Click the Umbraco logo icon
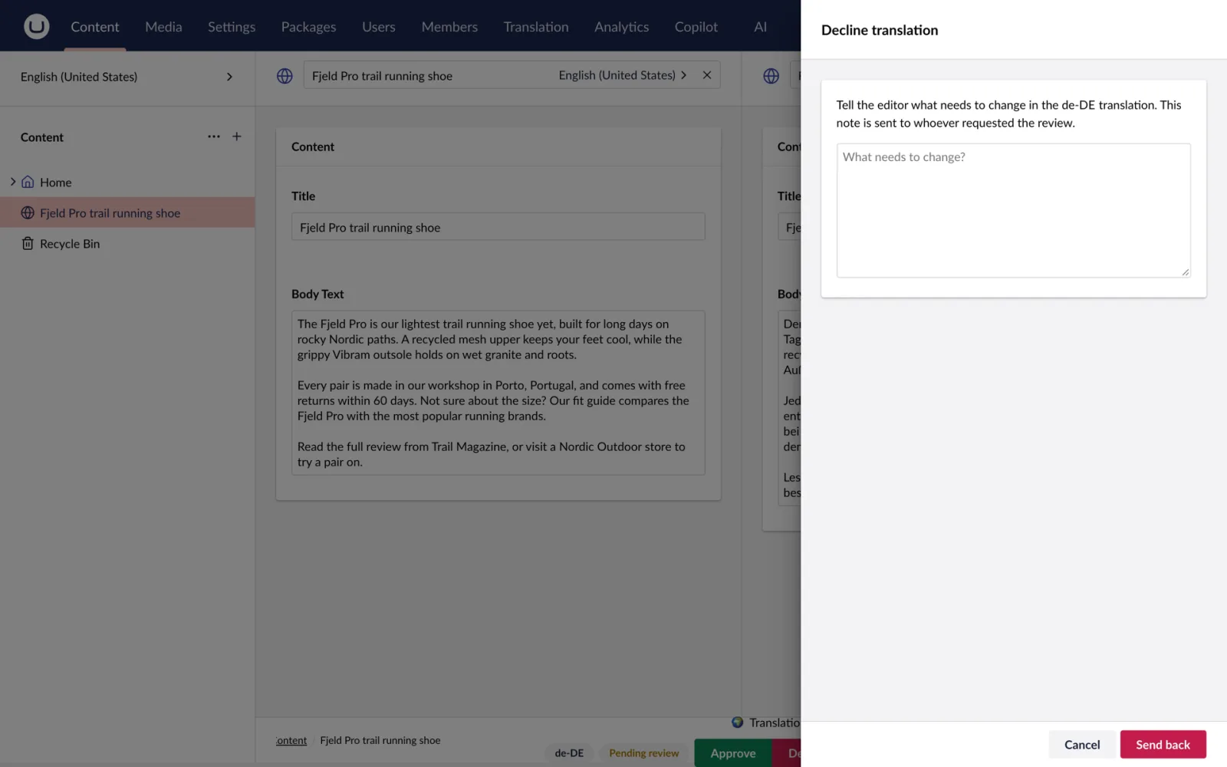This screenshot has height=767, width=1227. click(36, 26)
